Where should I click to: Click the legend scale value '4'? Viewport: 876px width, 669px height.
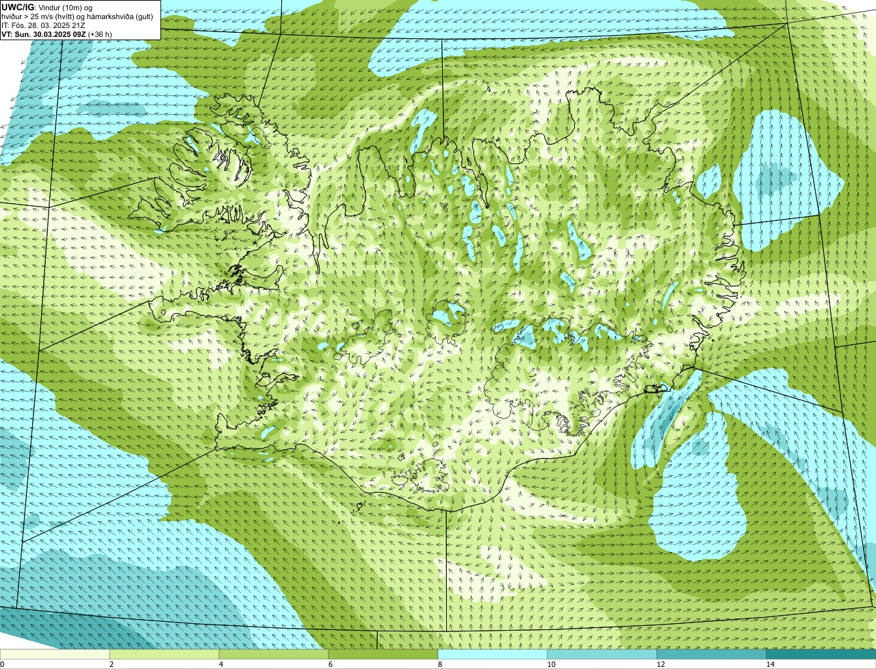(220, 664)
